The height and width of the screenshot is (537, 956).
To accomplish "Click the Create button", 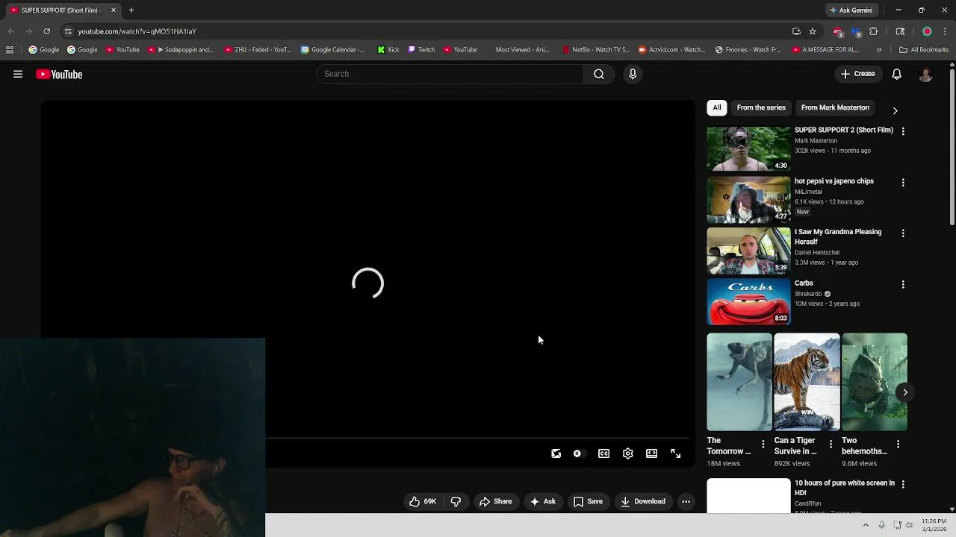I will click(x=857, y=74).
